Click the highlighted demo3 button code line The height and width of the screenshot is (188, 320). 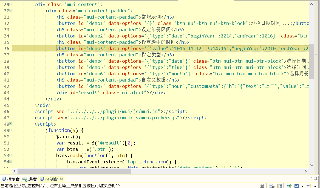[x=160, y=48]
